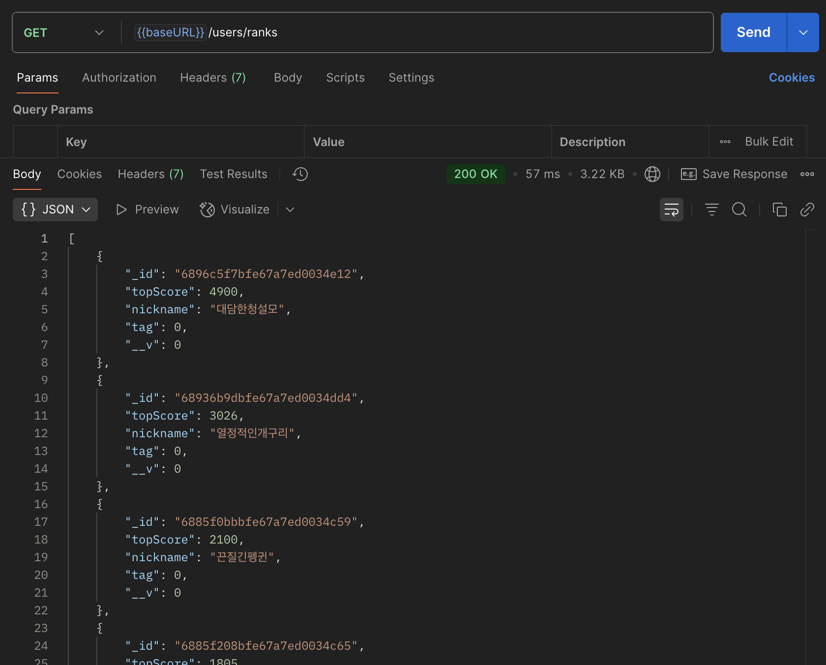The height and width of the screenshot is (665, 826).
Task: Search the response body with magnifier
Action: coord(739,210)
